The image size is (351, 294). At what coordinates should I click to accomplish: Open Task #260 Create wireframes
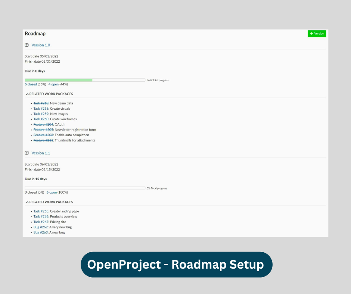click(40, 119)
